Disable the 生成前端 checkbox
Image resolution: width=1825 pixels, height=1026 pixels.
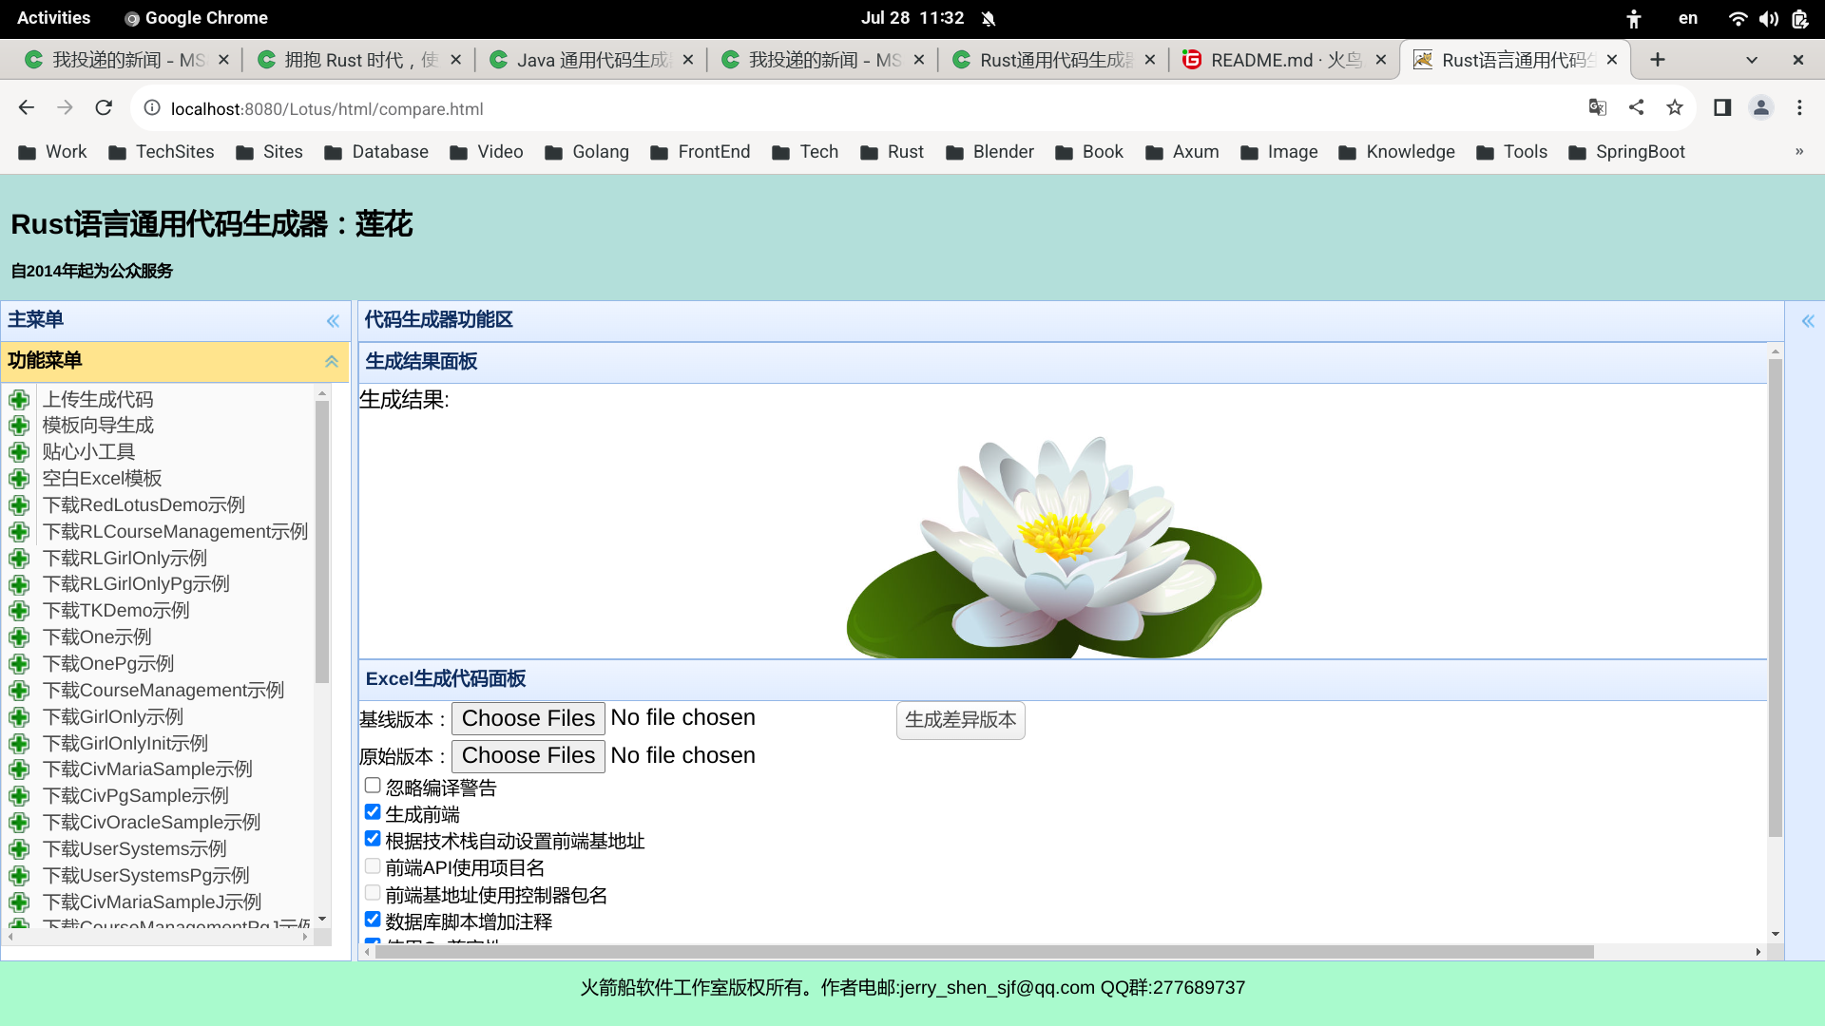372,811
